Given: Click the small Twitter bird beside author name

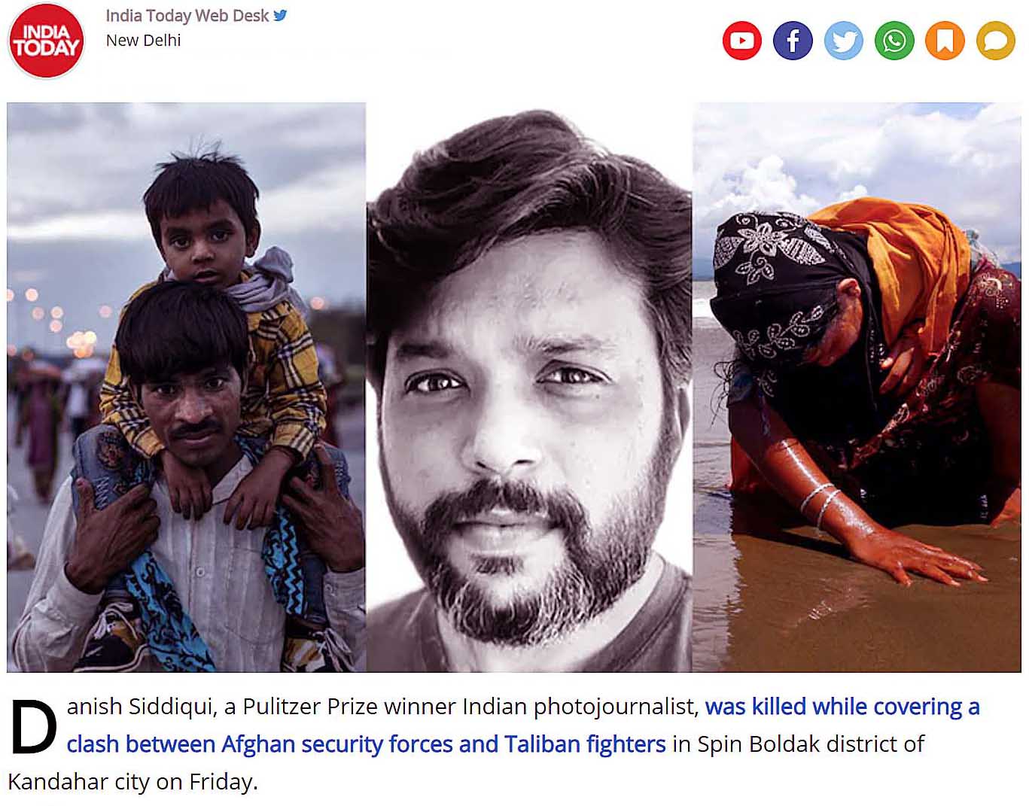Looking at the screenshot, I should click(x=280, y=15).
